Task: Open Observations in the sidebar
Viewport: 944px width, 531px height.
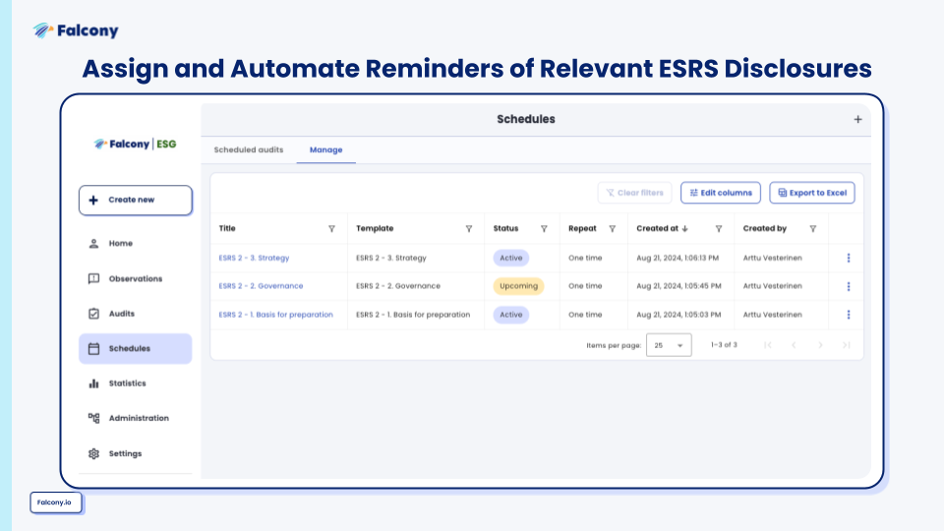Action: [136, 278]
